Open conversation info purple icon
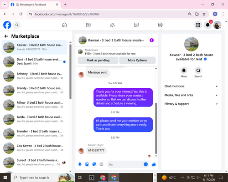 [x=151, y=40]
